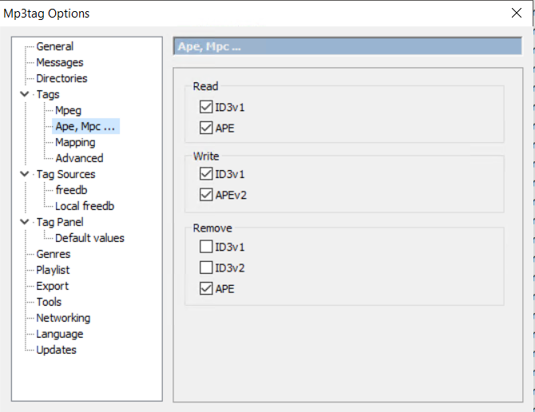Show the Updates settings
This screenshot has height=412, width=535.
pyautogui.click(x=56, y=350)
